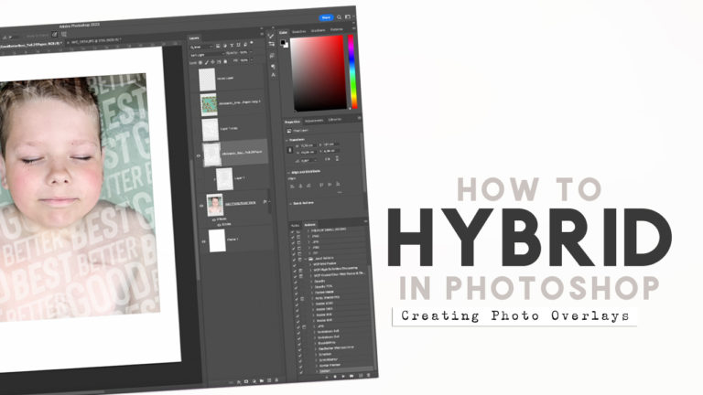This screenshot has height=395, width=703.
Task: Toggle Smart Filters visibility eye under photo layer
Action: [x=214, y=219]
